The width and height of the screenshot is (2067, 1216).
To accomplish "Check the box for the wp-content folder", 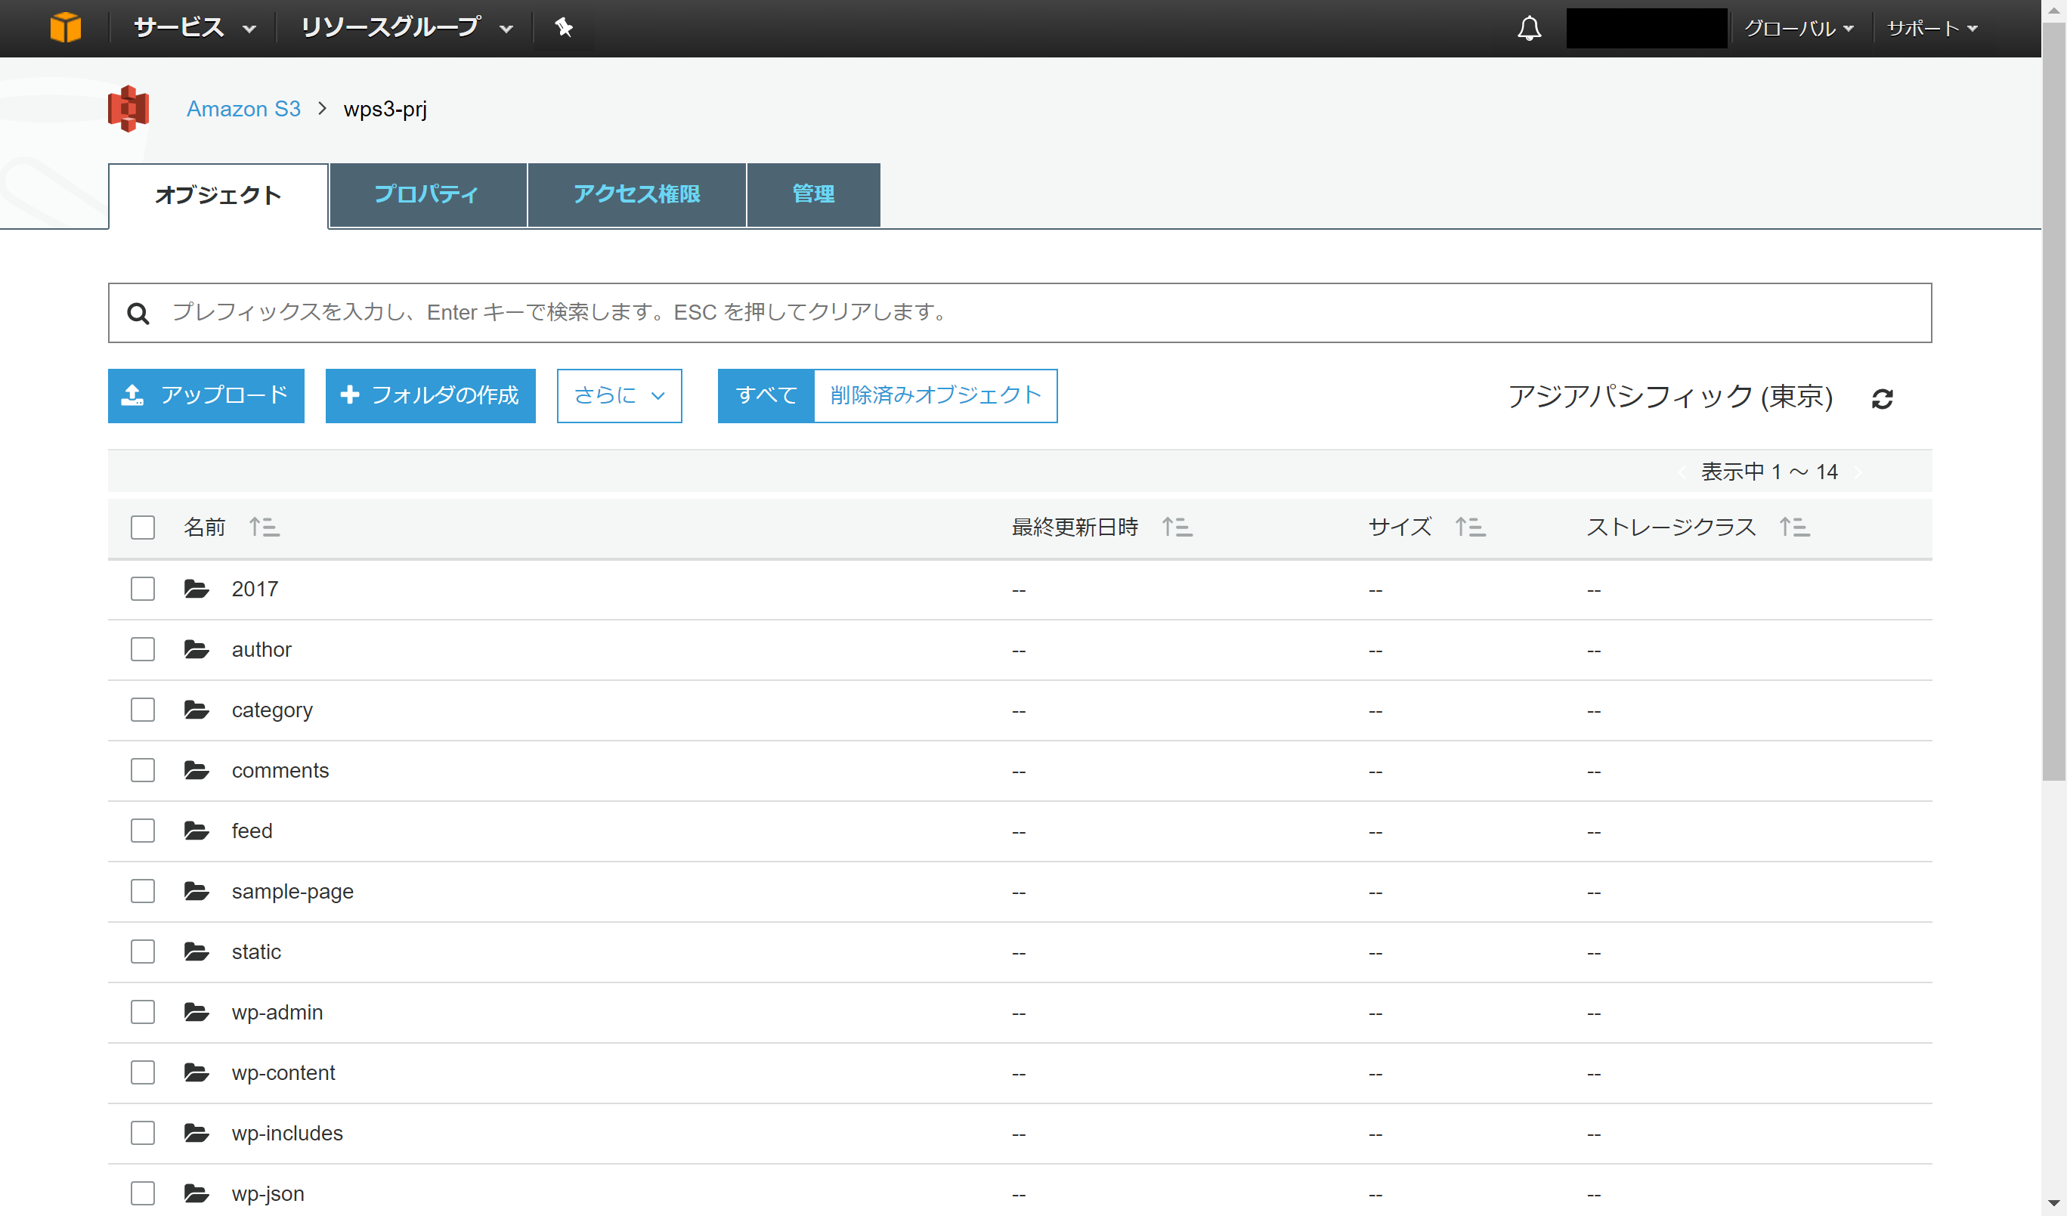I will tap(143, 1072).
